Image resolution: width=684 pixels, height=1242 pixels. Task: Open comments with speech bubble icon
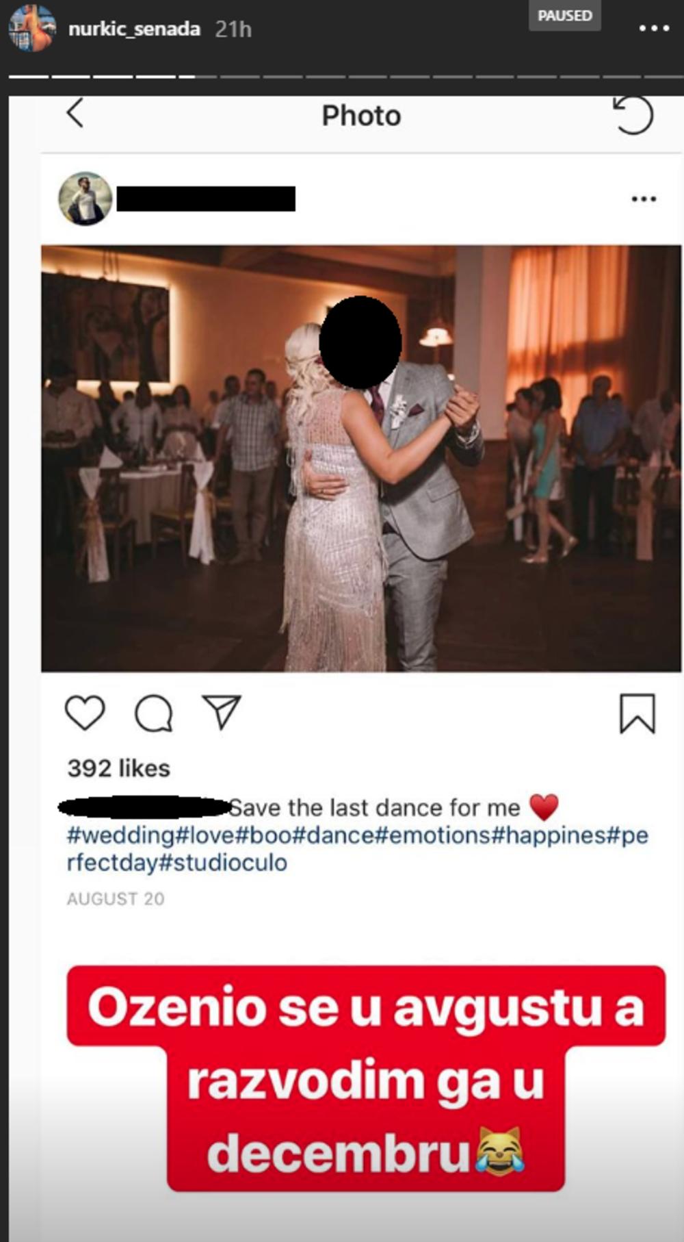pos(154,713)
